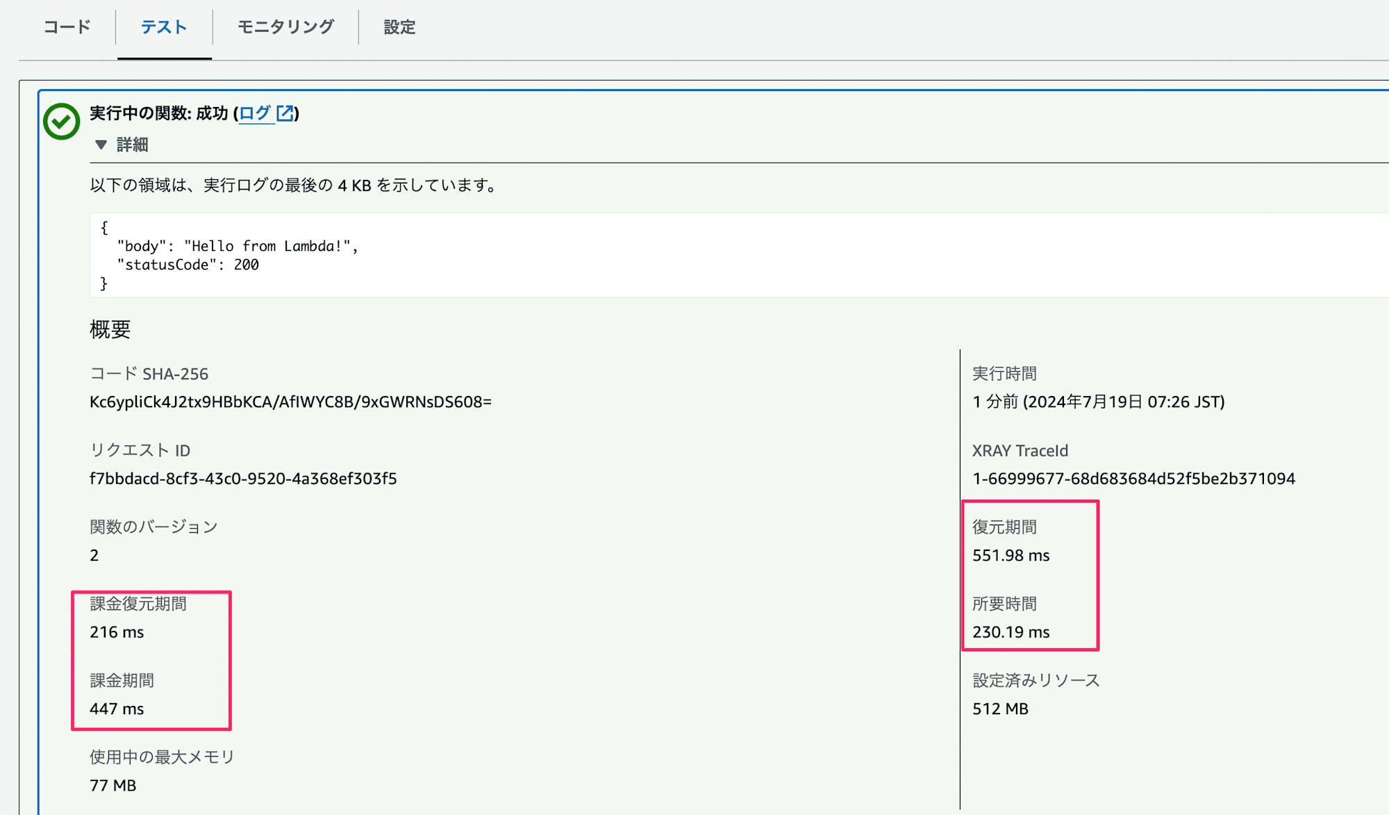The height and width of the screenshot is (815, 1389).
Task: Open the モニタリング tab
Action: pos(285,27)
